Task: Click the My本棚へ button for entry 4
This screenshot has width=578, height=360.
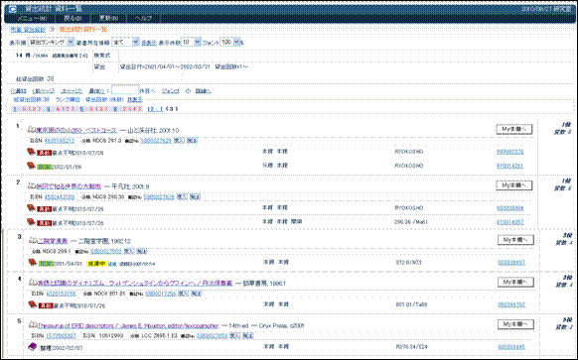Action: point(515,282)
